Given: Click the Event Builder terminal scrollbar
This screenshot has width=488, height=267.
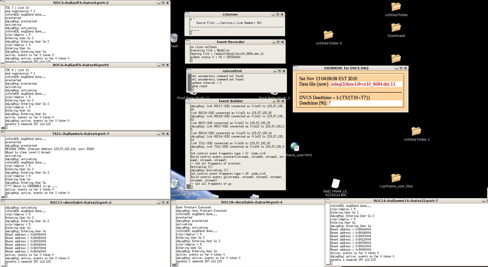Looking at the screenshot, I should click(188, 146).
